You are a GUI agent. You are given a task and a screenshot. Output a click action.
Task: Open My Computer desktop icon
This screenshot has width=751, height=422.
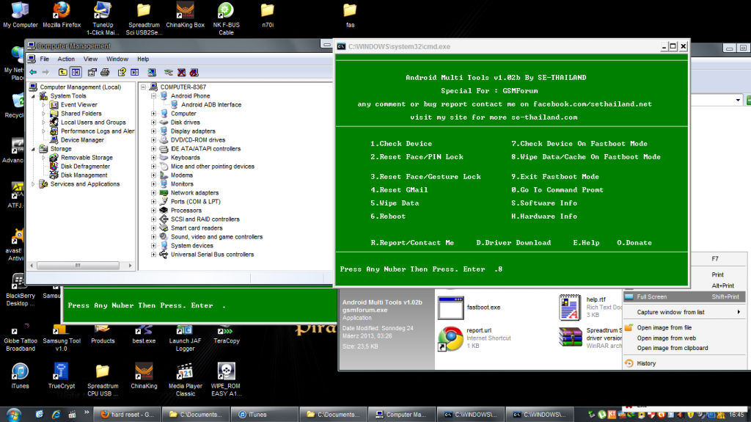(x=20, y=15)
